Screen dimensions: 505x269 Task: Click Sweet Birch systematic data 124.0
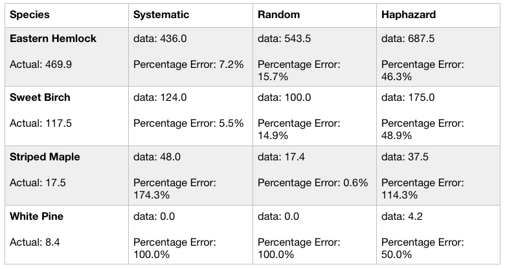coord(160,98)
